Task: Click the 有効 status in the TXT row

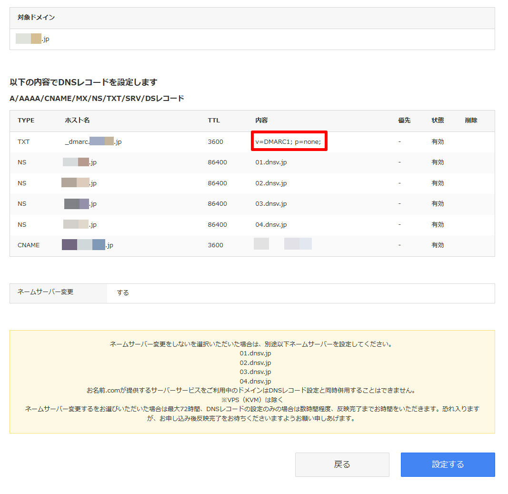Action: (438, 141)
